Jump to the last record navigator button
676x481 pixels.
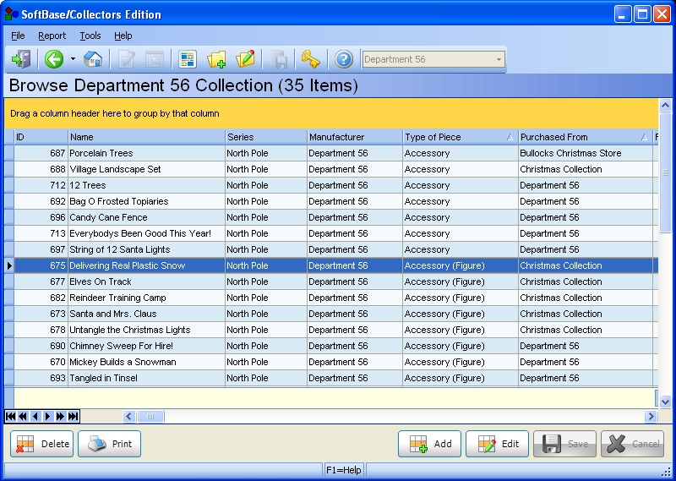pos(73,416)
